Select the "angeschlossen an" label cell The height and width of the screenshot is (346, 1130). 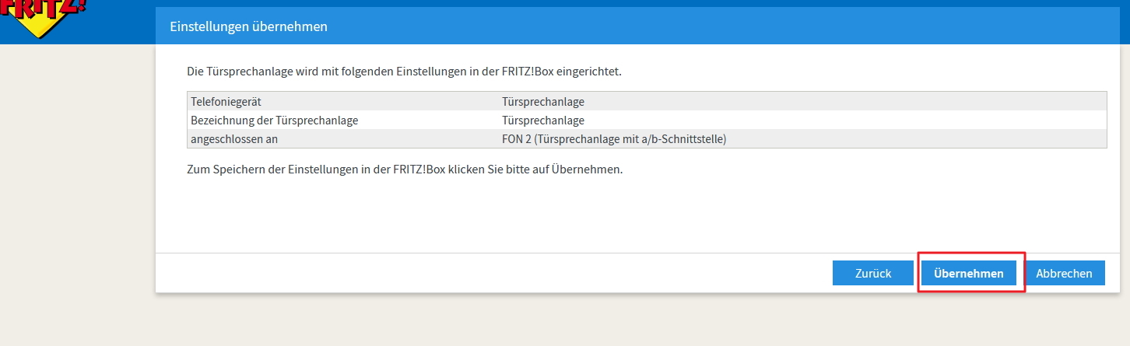[x=234, y=139]
